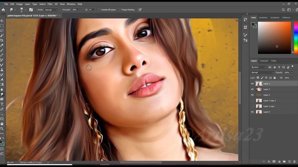Open the brush preset picker arrow
This screenshot has height=167, width=298.
pyautogui.click(x=25, y=10)
